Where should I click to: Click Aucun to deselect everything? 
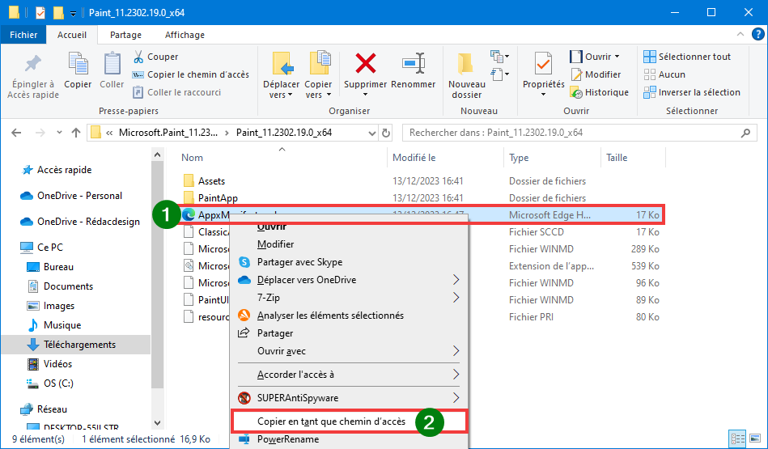(664, 74)
